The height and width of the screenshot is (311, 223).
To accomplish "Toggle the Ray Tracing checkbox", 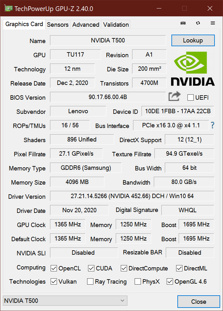I will click(x=90, y=281).
